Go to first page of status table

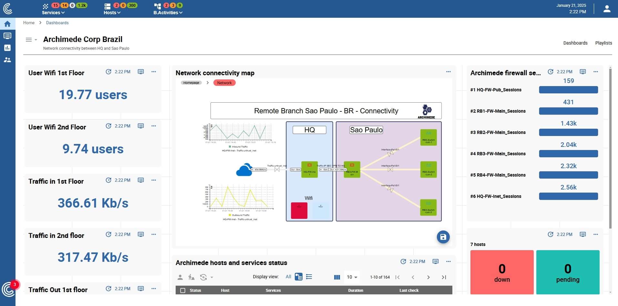[397, 277]
